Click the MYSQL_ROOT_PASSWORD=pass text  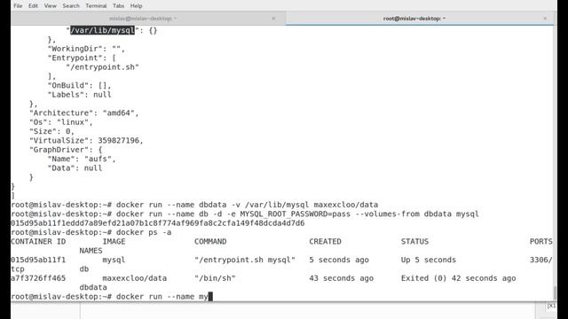(x=296, y=214)
